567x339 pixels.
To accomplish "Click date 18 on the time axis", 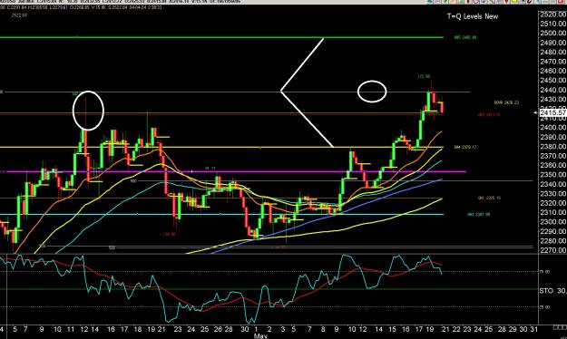I will (x=138, y=329).
